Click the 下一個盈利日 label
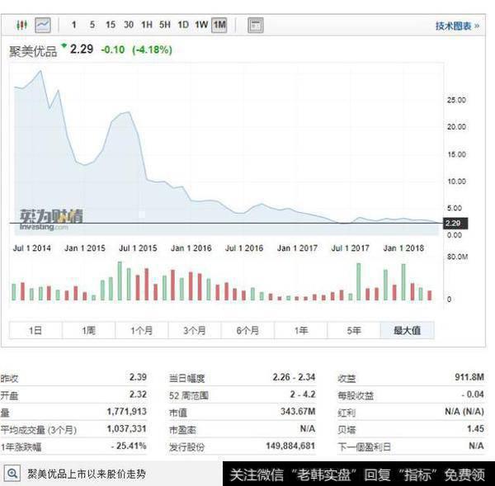Screen dimensions: 495x486 pyautogui.click(x=365, y=447)
